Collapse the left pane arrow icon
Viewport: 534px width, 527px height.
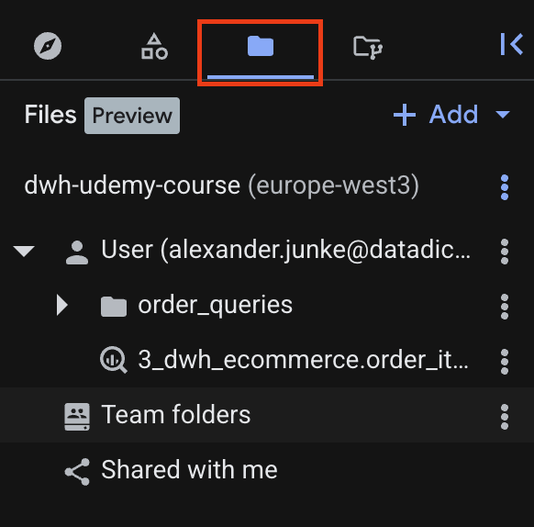pos(511,44)
